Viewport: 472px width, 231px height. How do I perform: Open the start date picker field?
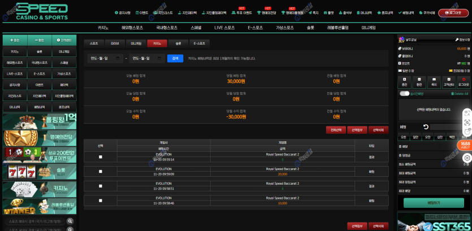105,58
